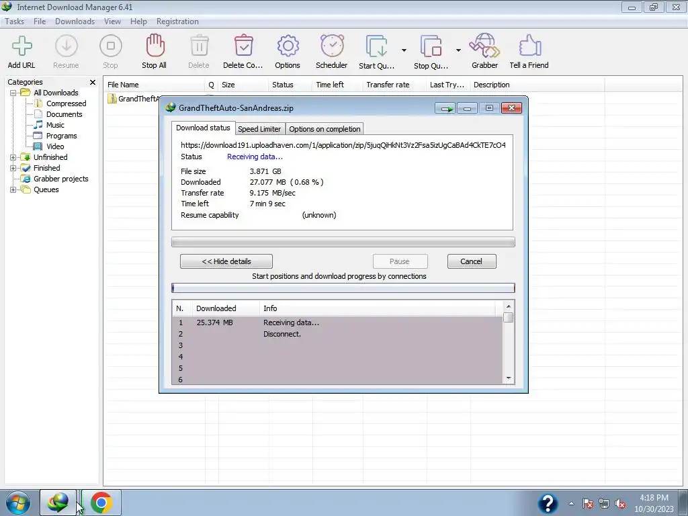Image resolution: width=688 pixels, height=516 pixels.
Task: Cancel the GrandTheftAuto download
Action: pos(472,261)
